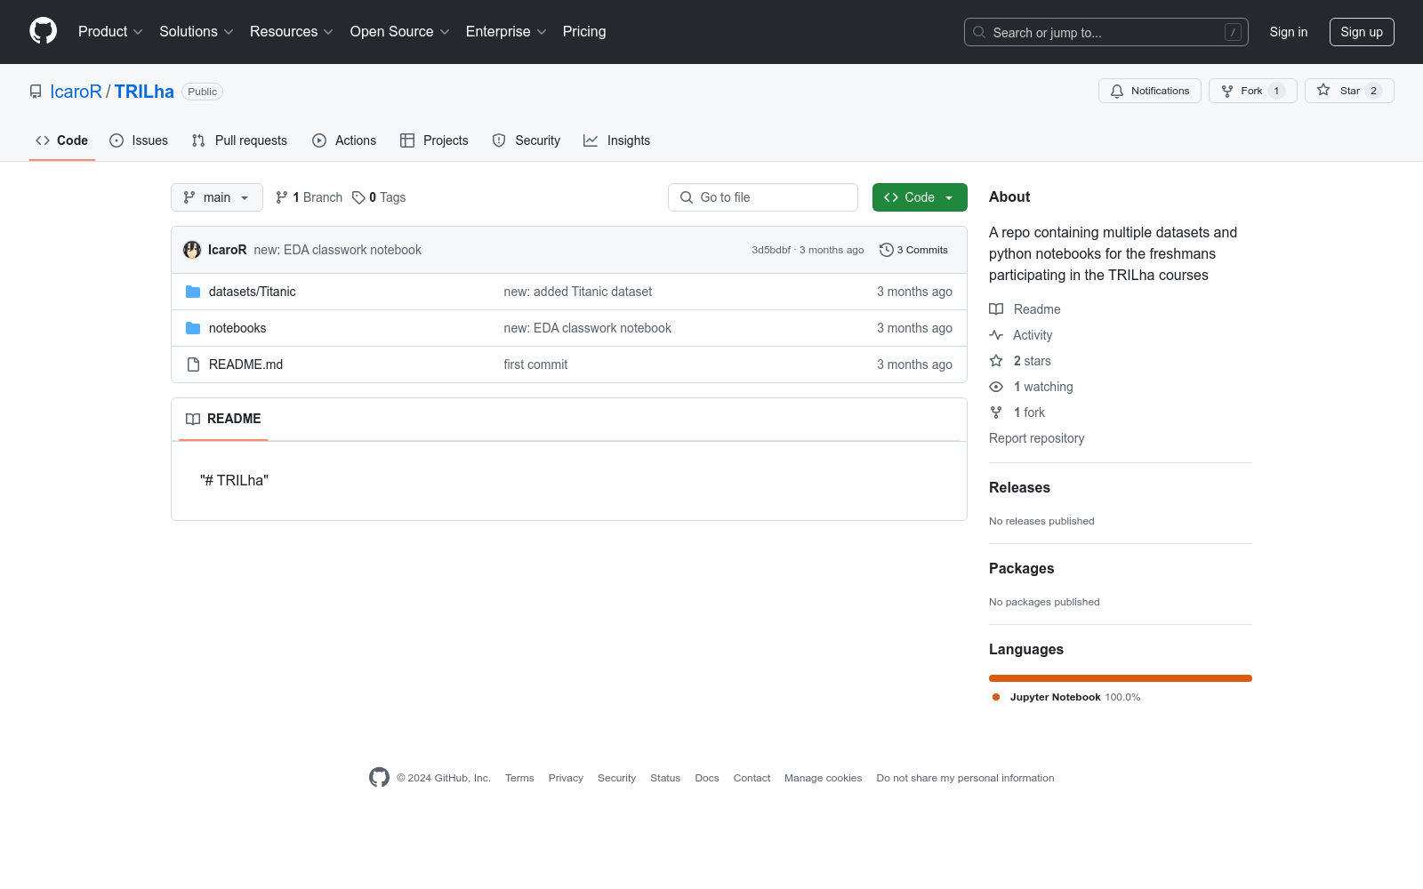1423x889 pixels.
Task: Open the README.md file
Action: [245, 364]
